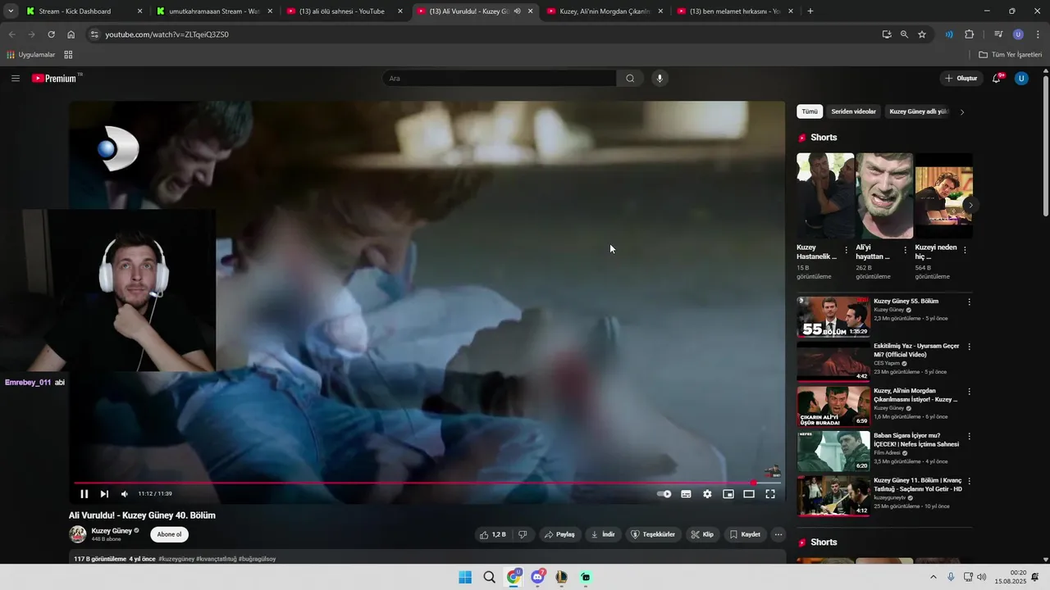Show more filter chips arrow
Image resolution: width=1050 pixels, height=590 pixels.
(x=962, y=111)
